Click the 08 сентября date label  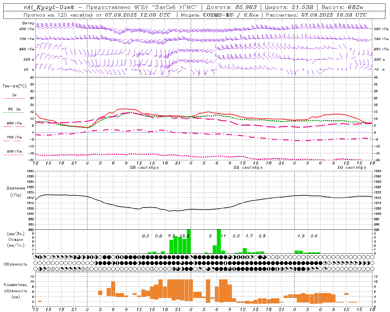[144, 168]
